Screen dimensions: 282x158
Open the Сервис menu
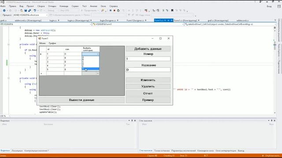[75, 6]
